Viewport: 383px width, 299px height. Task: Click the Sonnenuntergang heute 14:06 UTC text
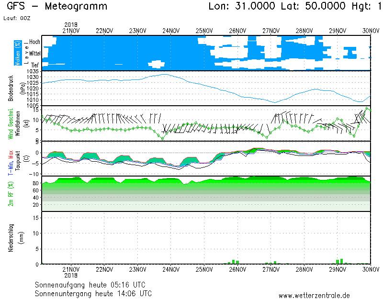pyautogui.click(x=93, y=293)
